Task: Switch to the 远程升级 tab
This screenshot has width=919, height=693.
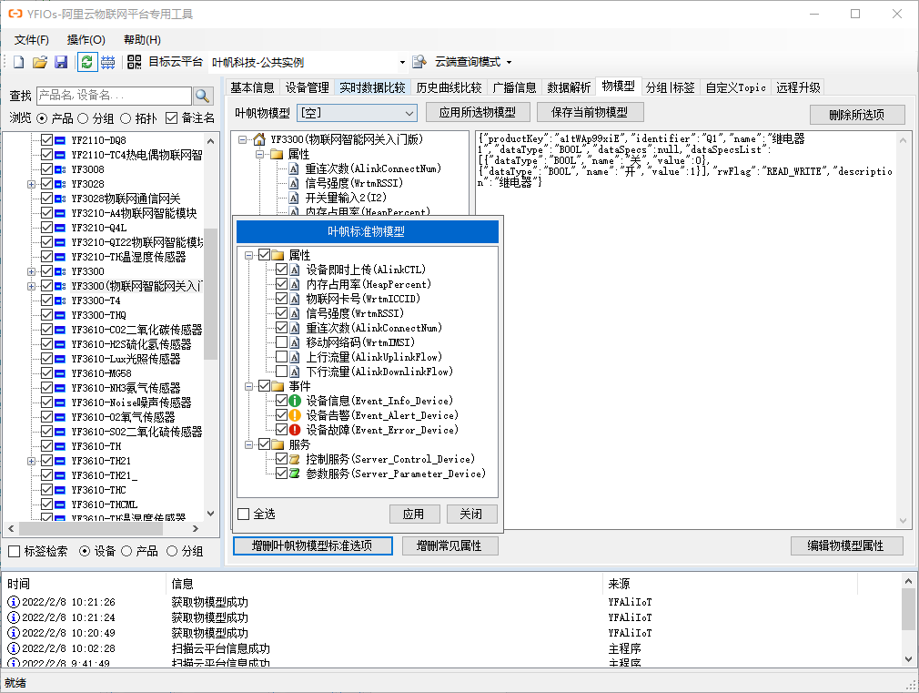Action: tap(798, 87)
